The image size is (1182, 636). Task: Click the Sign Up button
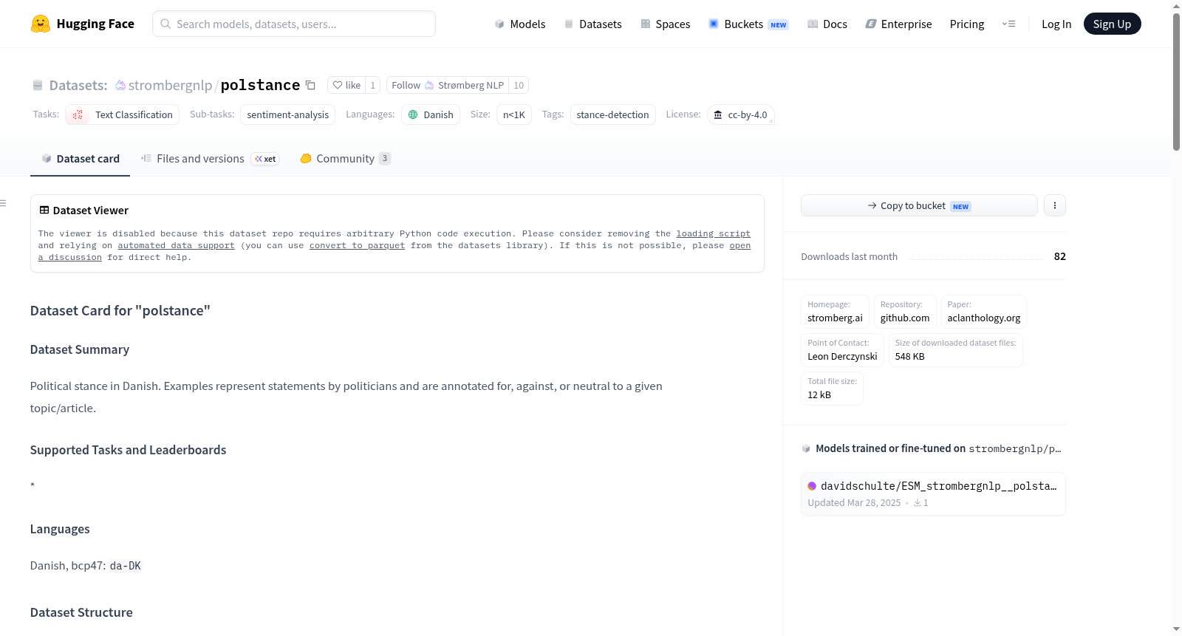[x=1112, y=24]
